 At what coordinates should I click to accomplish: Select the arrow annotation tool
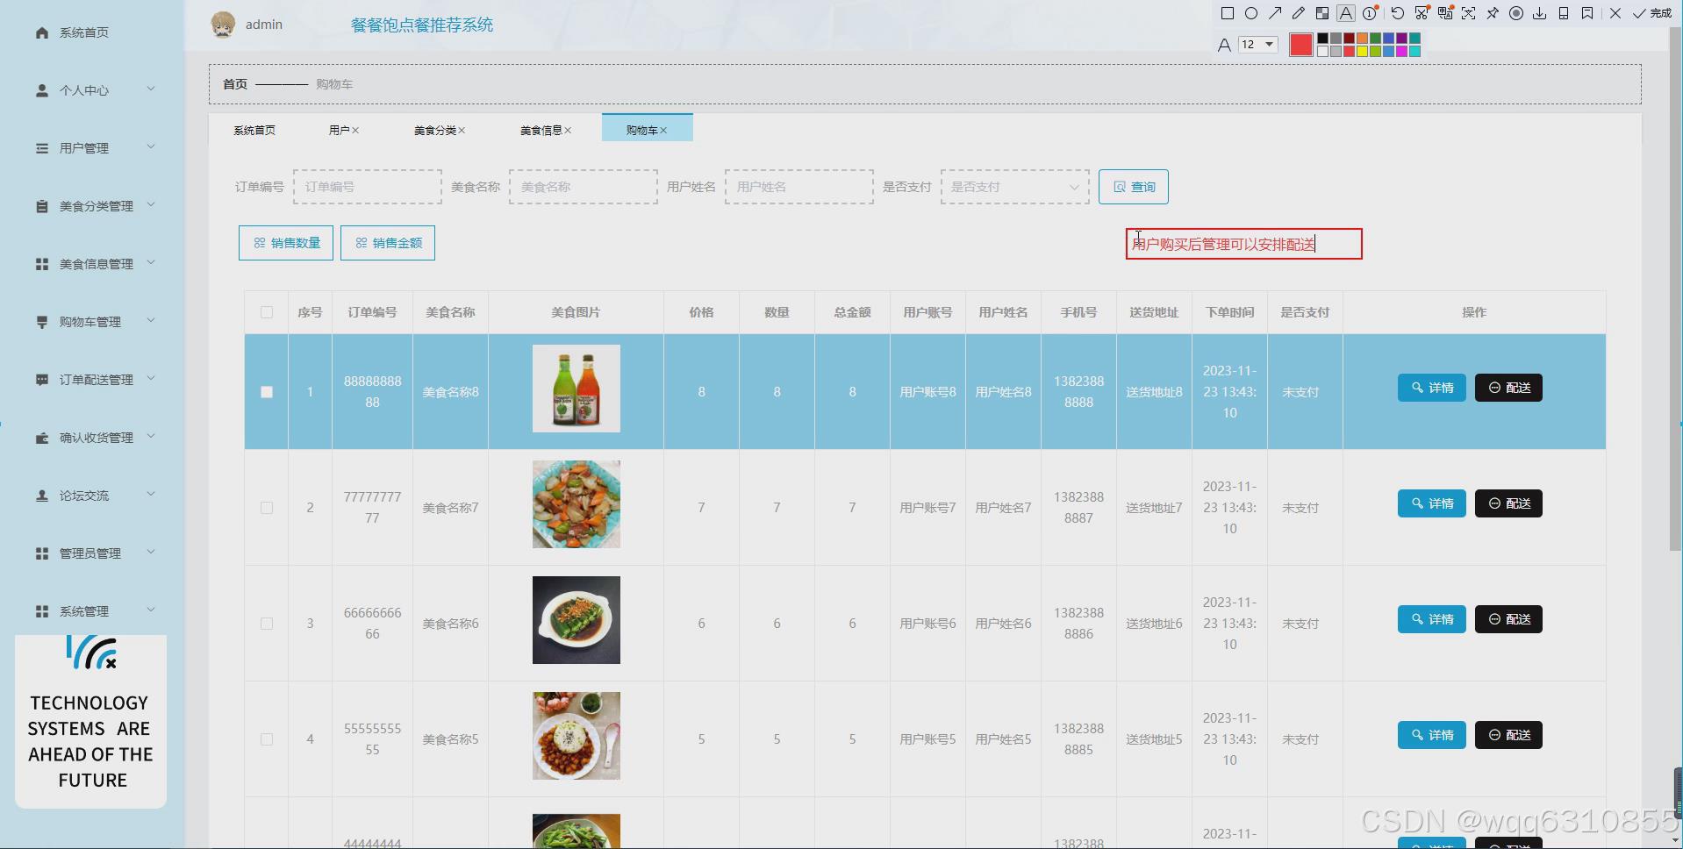1275,13
